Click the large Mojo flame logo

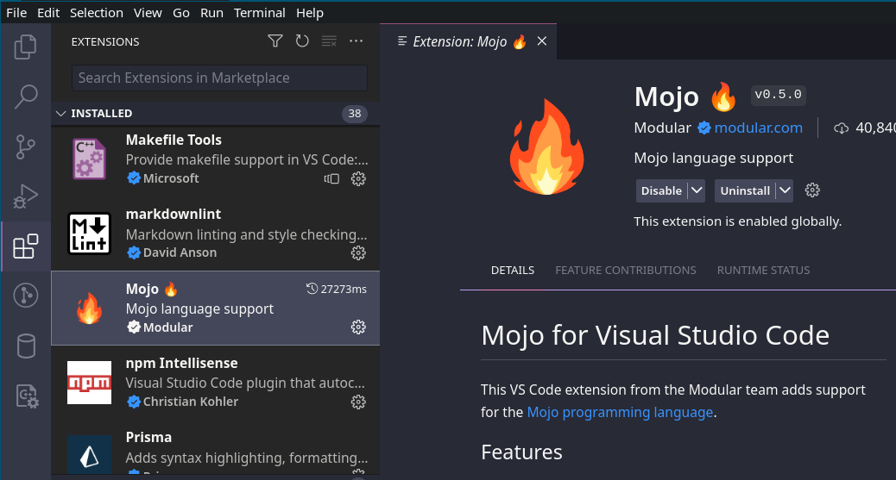(547, 146)
